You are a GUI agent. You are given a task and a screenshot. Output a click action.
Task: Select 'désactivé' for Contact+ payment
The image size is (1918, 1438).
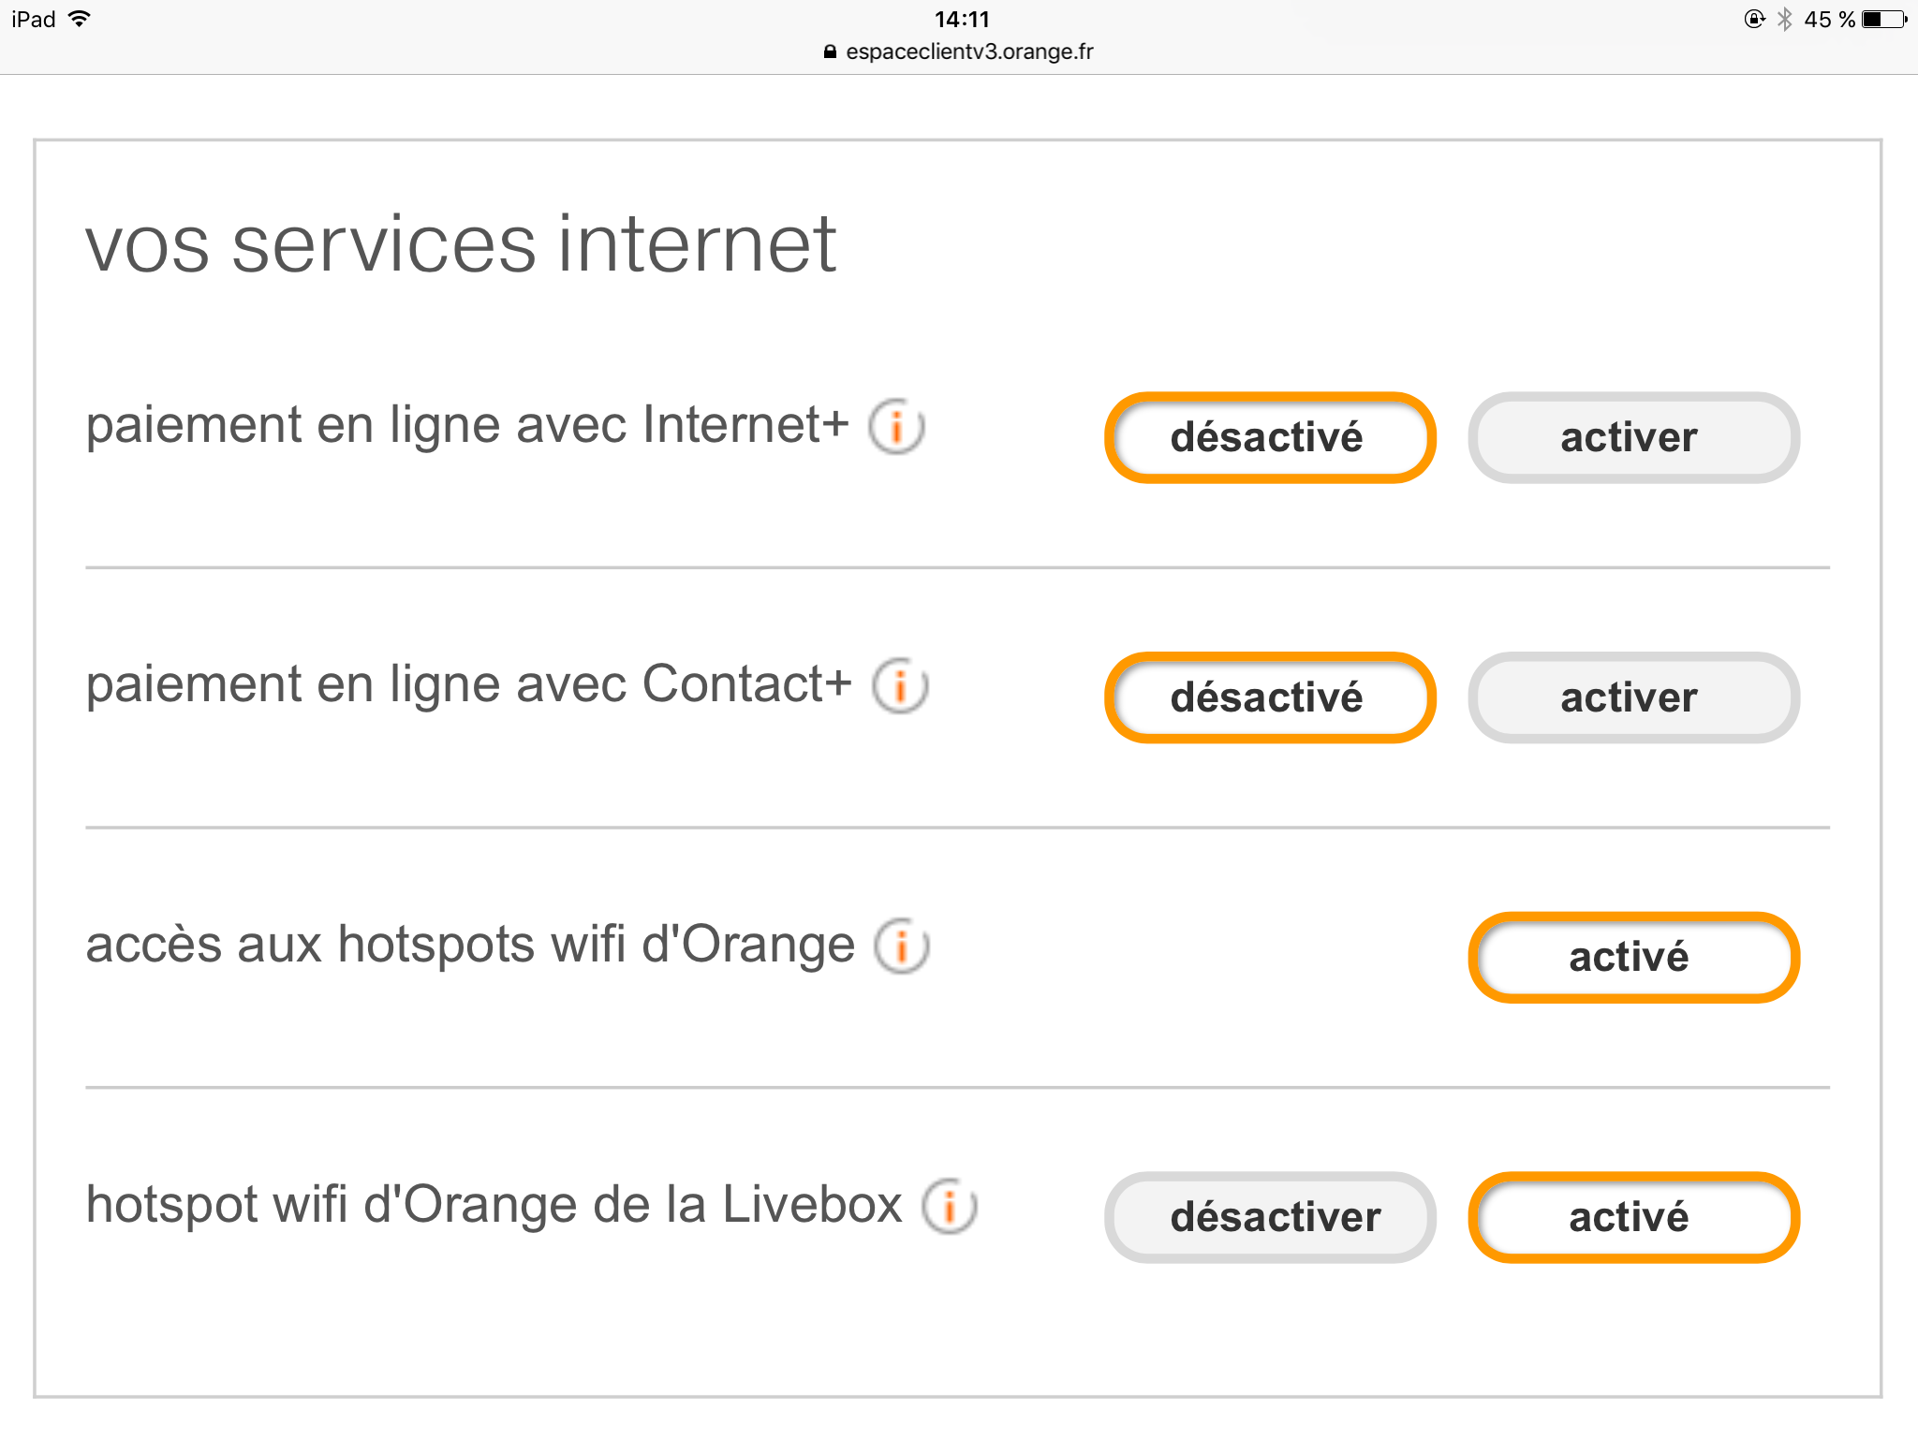click(1269, 697)
